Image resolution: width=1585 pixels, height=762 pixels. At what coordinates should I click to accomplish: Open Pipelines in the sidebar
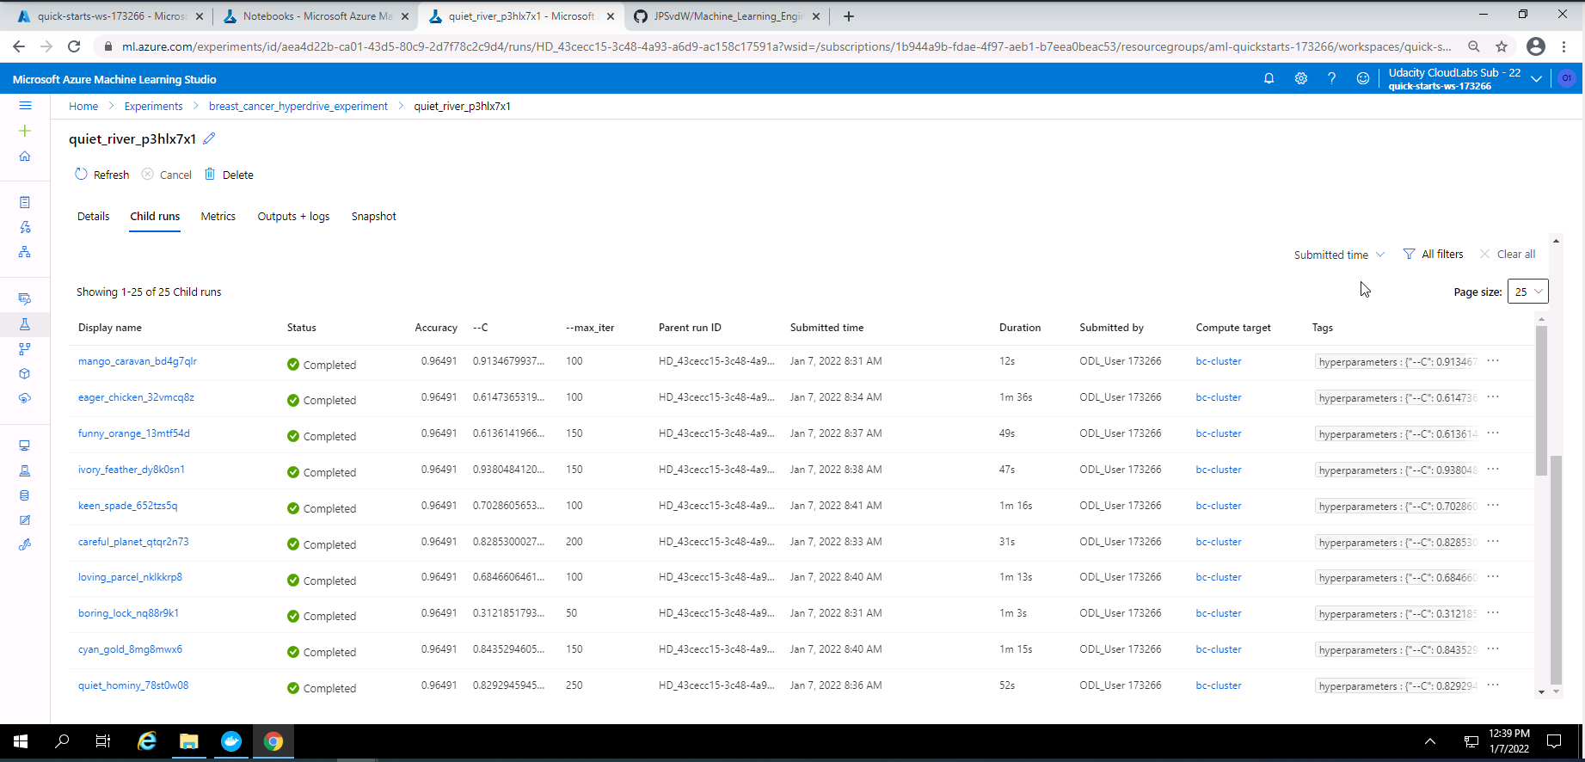[x=25, y=348]
